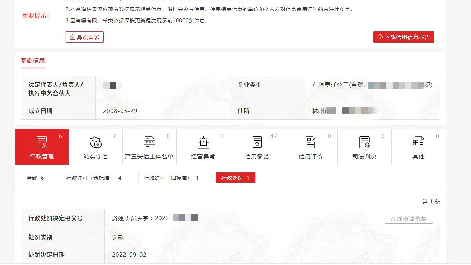
Task: Open the 经营异常 alarm icon
Action: [x=203, y=142]
